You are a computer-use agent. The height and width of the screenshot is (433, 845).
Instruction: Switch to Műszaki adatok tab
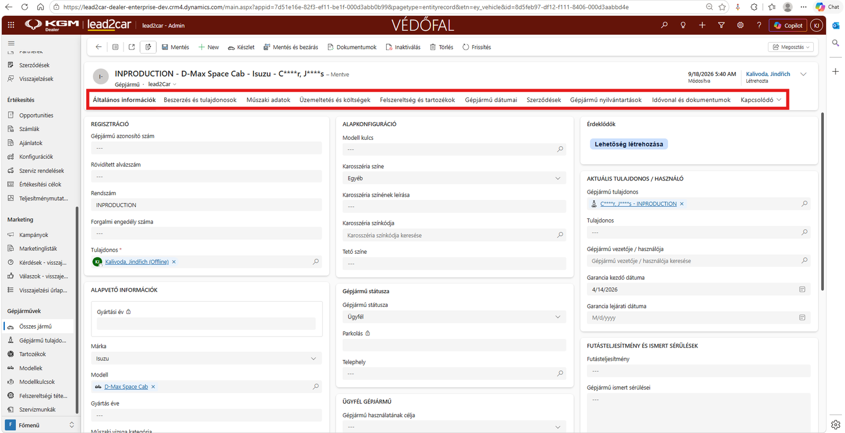point(268,100)
